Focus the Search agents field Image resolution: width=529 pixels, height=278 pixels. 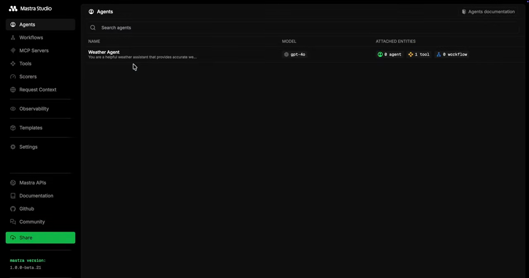point(303,28)
